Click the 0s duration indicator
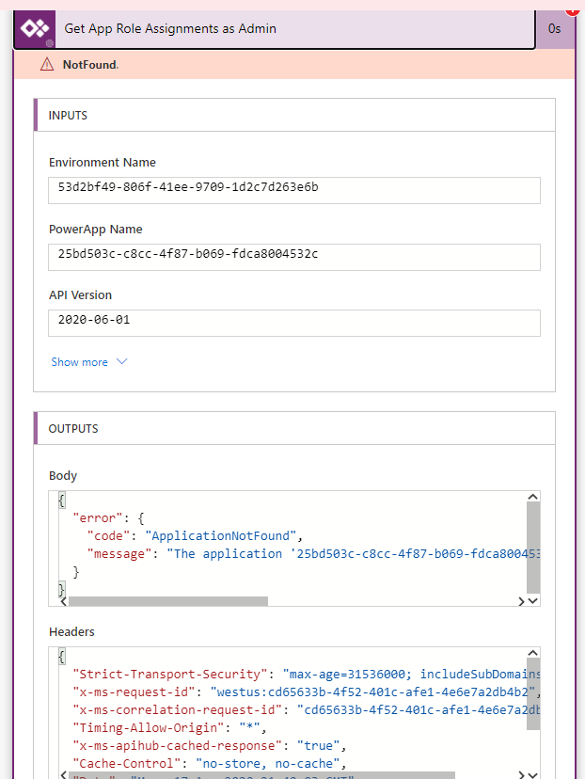Viewport: 585px width, 779px height. coord(555,28)
